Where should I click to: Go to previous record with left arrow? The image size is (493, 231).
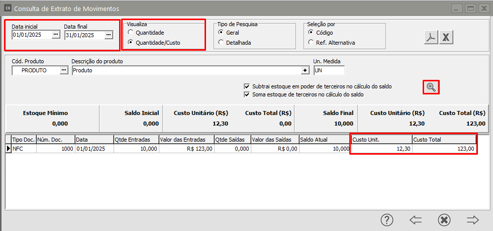[415, 219]
